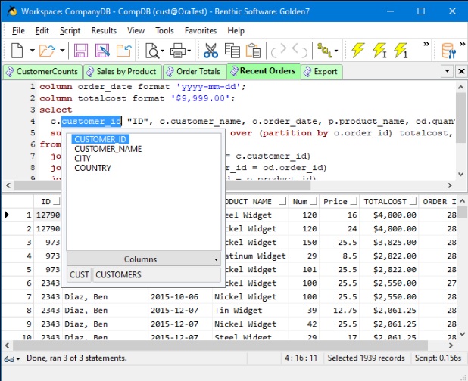Click the row 1 record indicator
This screenshot has height=381, width=468.
tap(7, 215)
